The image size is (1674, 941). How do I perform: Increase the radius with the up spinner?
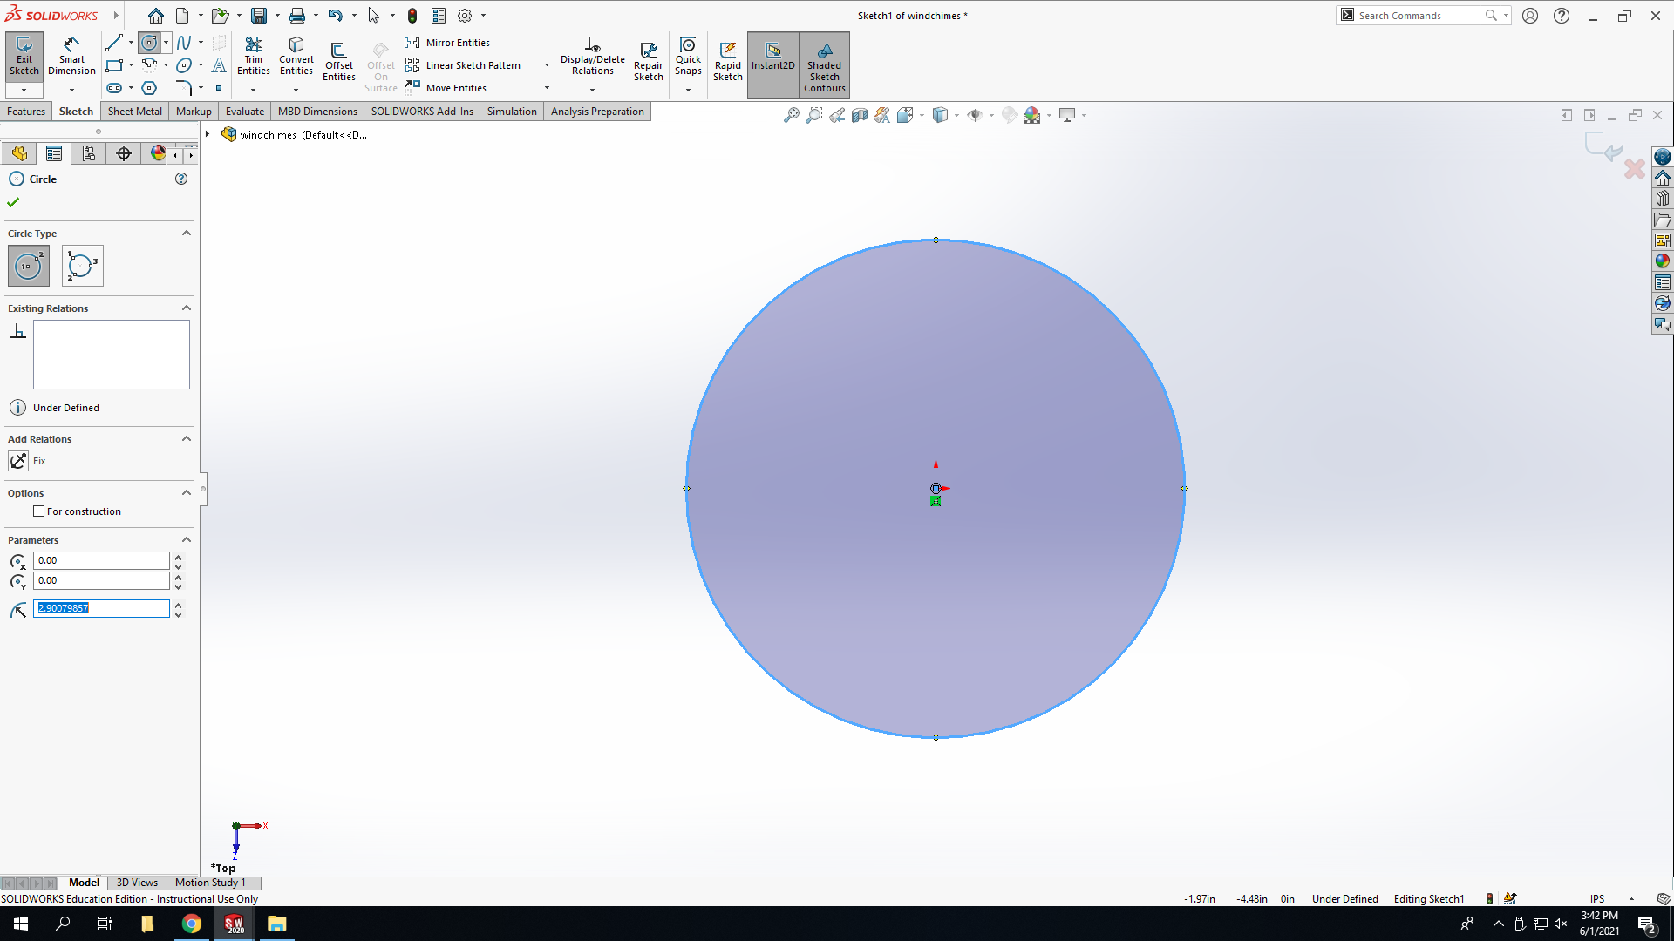click(178, 604)
